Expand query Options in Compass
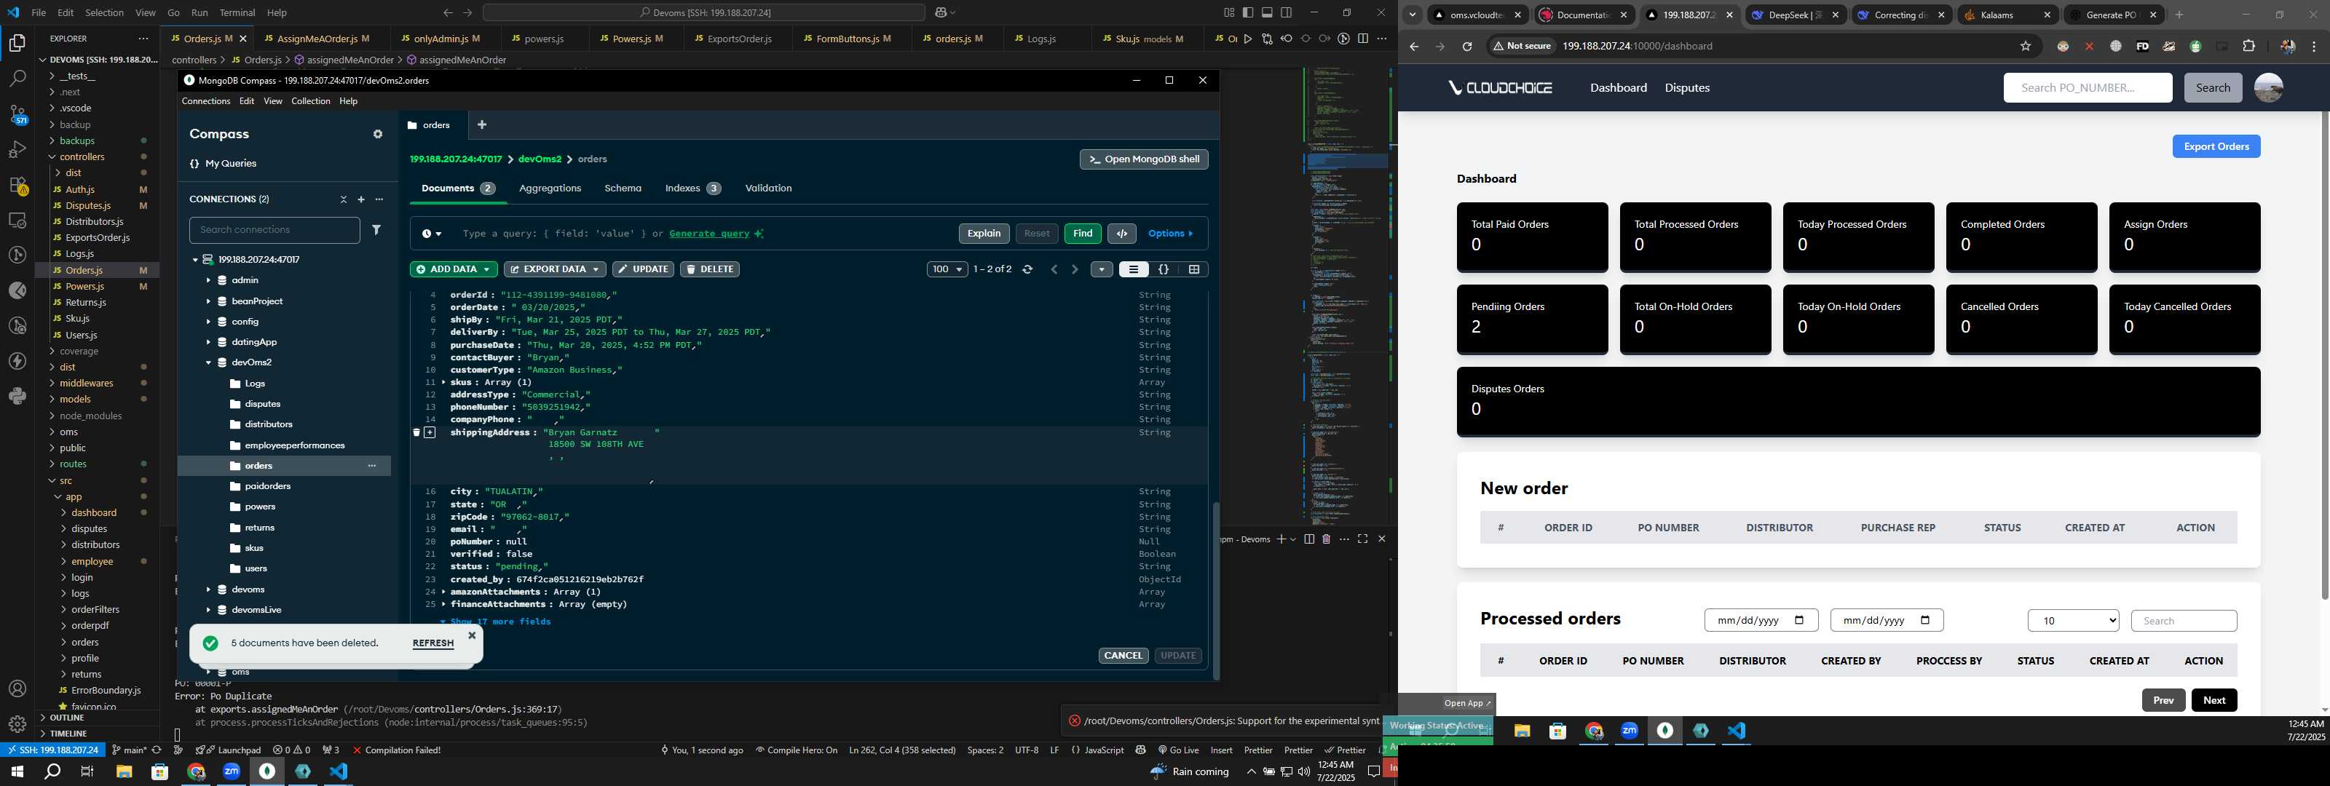 click(1170, 234)
